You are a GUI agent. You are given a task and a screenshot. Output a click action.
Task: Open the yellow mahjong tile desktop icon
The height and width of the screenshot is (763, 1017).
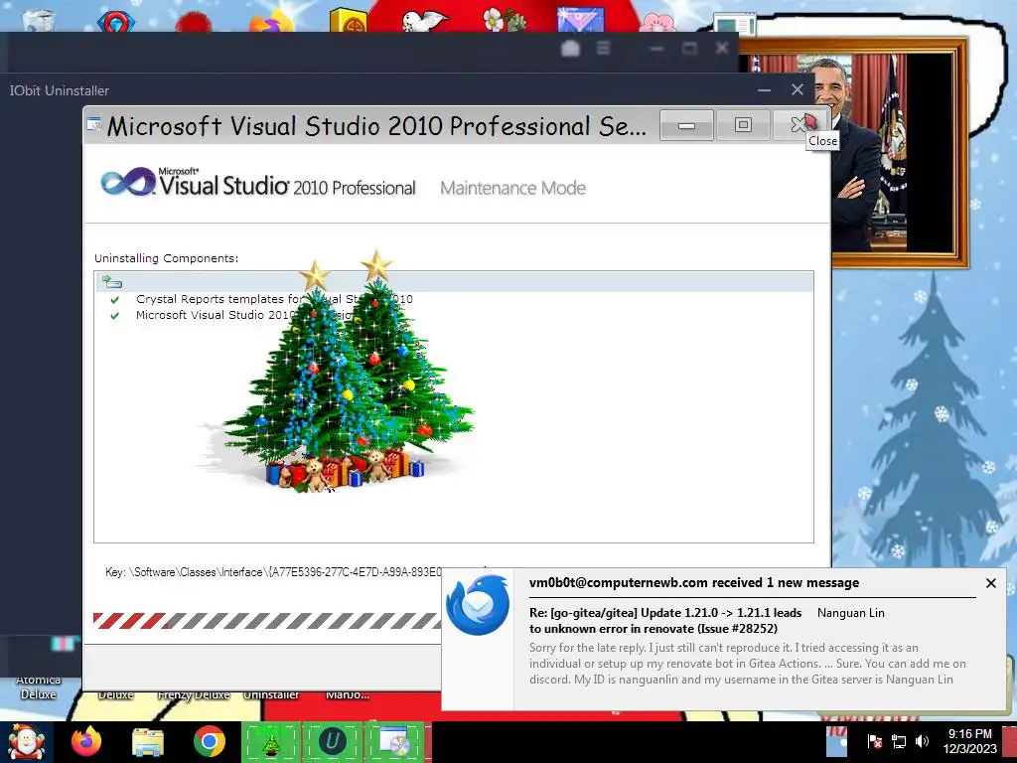point(349,20)
